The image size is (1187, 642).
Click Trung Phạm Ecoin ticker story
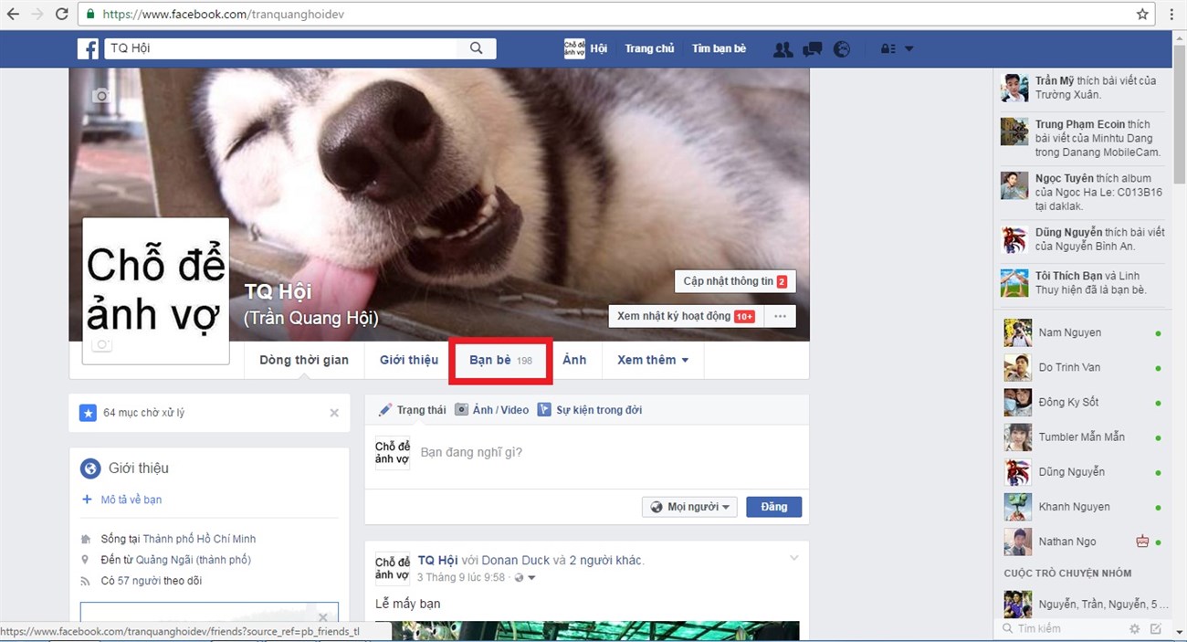(x=1082, y=138)
